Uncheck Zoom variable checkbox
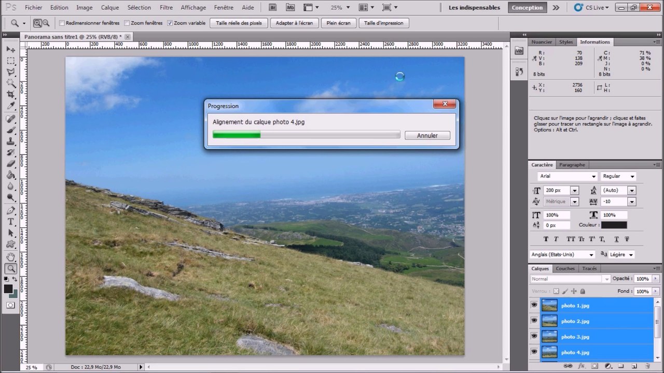Viewport: 664px width, 373px height. click(170, 23)
